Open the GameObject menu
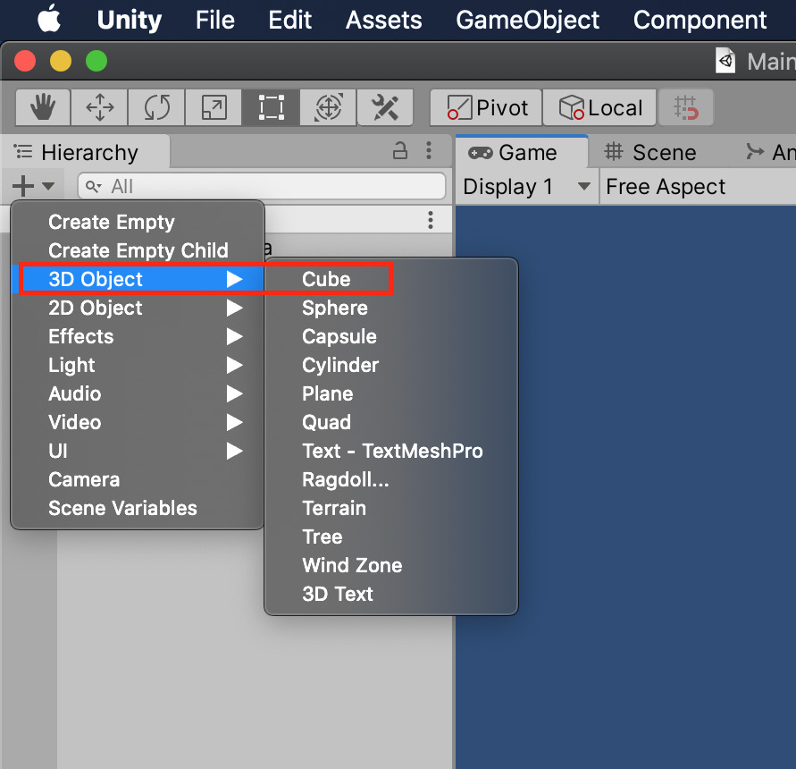The width and height of the screenshot is (796, 769). coord(527,20)
